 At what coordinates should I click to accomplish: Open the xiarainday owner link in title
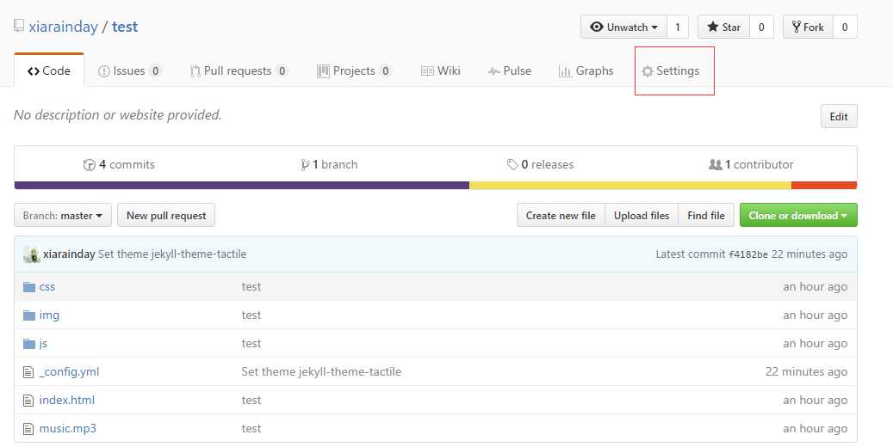63,27
